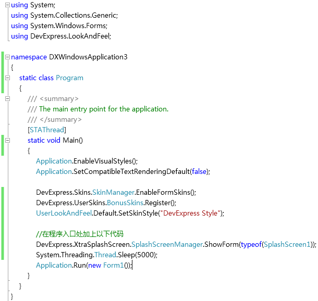Viewport: 318px width, 301px height.
Task: Click SkinManager in EnableFormSkins line
Action: [113, 193]
